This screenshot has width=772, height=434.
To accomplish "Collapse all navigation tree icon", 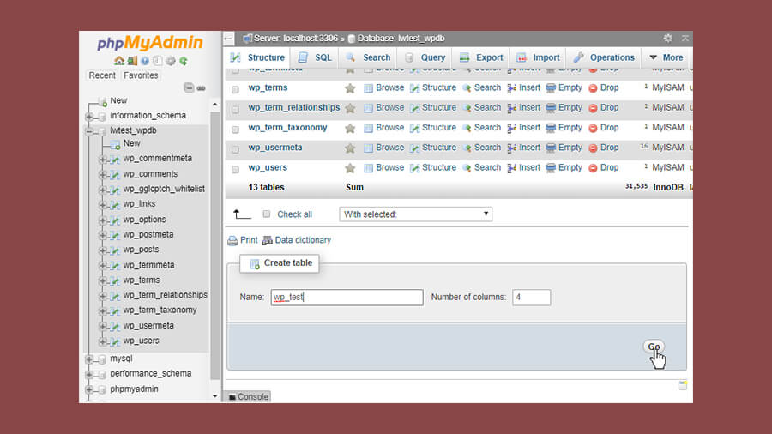I will coord(189,88).
